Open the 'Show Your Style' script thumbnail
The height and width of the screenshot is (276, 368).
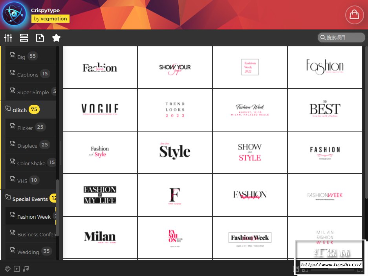pyautogui.click(x=175, y=67)
